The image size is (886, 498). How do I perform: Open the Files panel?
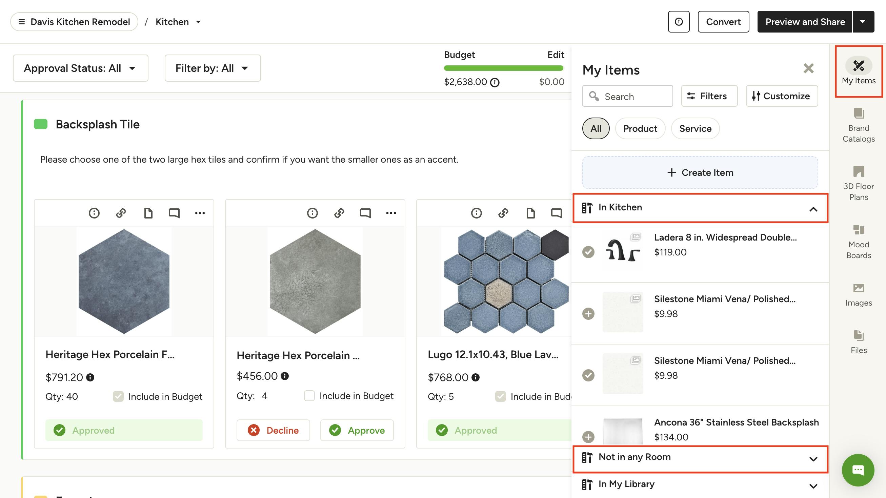pos(859,342)
